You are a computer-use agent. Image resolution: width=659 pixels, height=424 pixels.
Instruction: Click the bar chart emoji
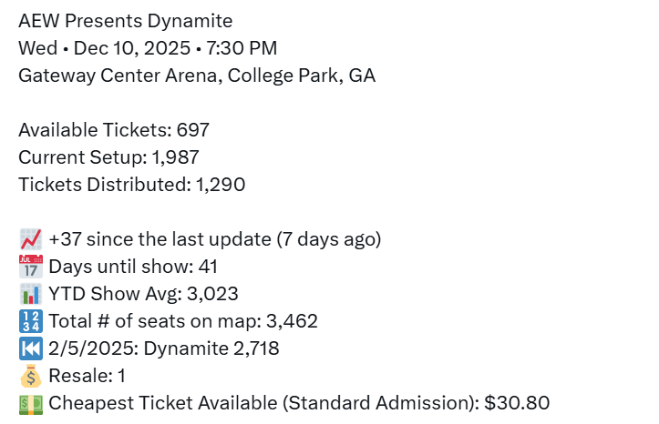coord(30,294)
